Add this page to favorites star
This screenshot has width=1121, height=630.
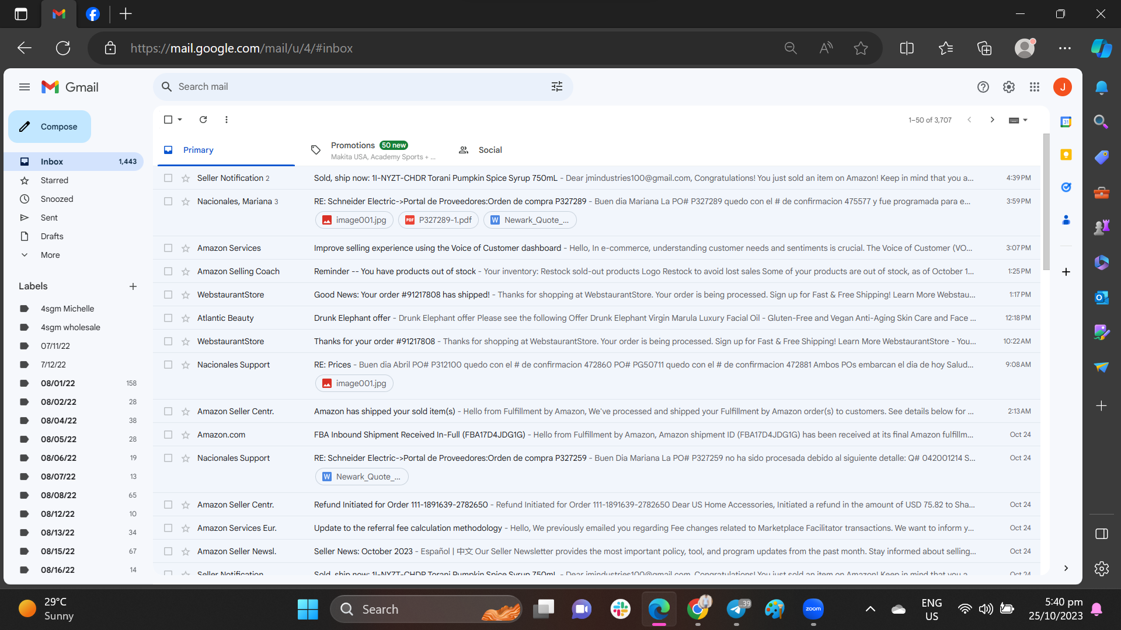coord(861,48)
